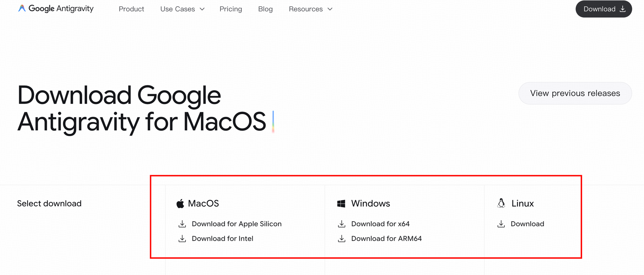The image size is (644, 275).
Task: Click the Google Antigravity logo icon
Action: (22, 8)
